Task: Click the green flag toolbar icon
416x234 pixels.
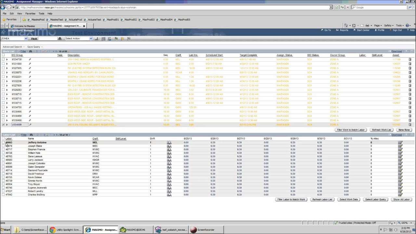Action: [116, 39]
